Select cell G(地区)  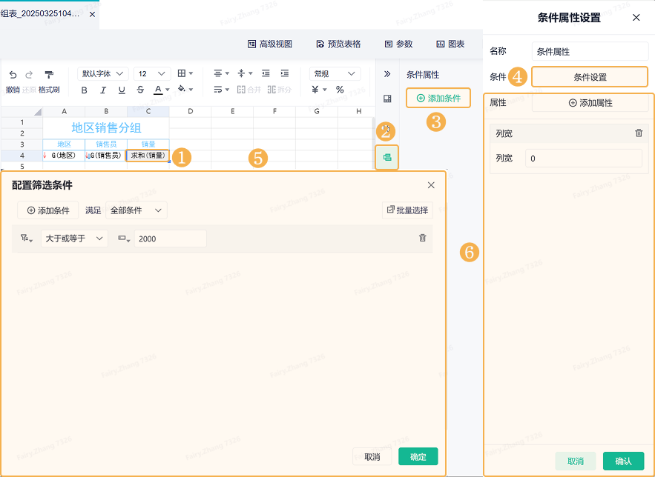pos(64,156)
